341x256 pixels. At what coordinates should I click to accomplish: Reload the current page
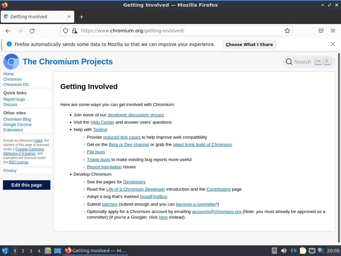(x=32, y=31)
